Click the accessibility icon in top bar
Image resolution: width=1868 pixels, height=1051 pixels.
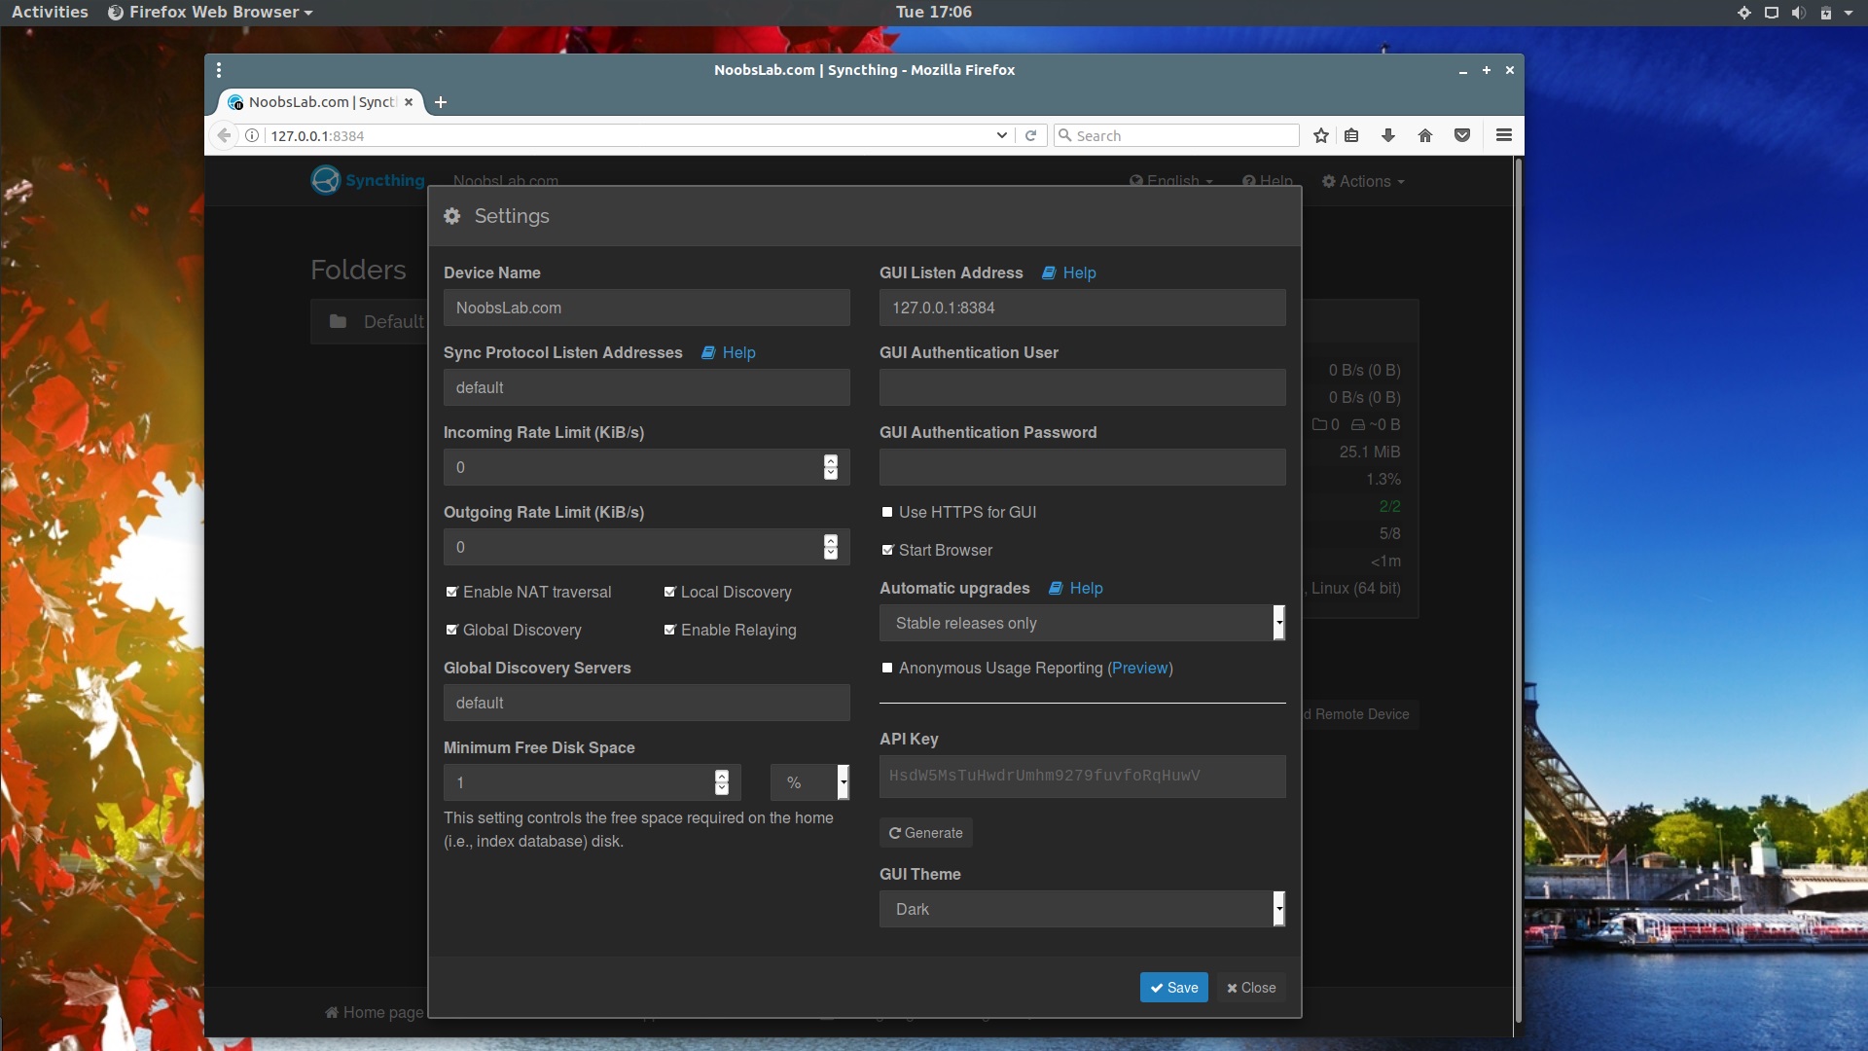[x=1744, y=13]
